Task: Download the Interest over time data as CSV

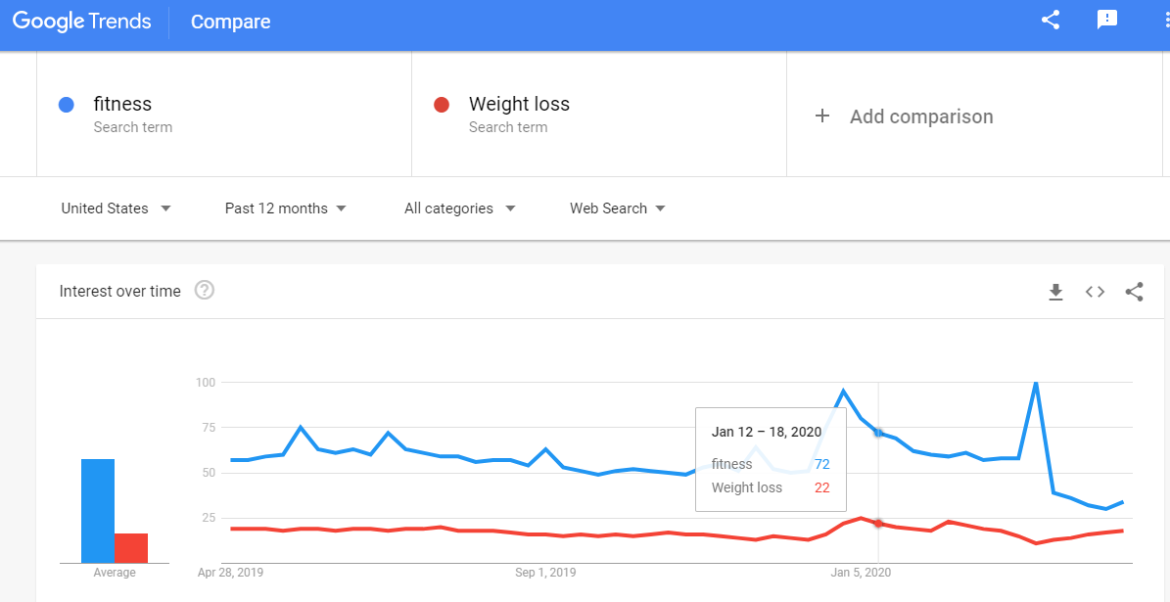Action: [x=1055, y=292]
